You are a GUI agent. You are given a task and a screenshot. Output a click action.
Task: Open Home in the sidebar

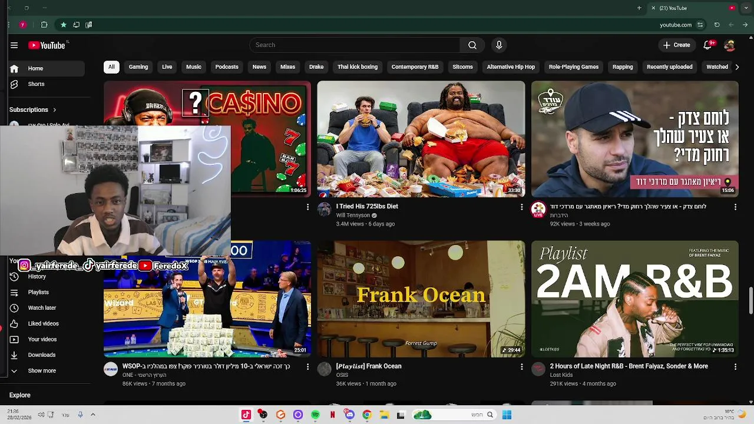46,68
